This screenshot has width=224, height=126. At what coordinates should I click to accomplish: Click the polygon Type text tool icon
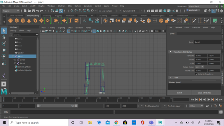tap(70, 21)
